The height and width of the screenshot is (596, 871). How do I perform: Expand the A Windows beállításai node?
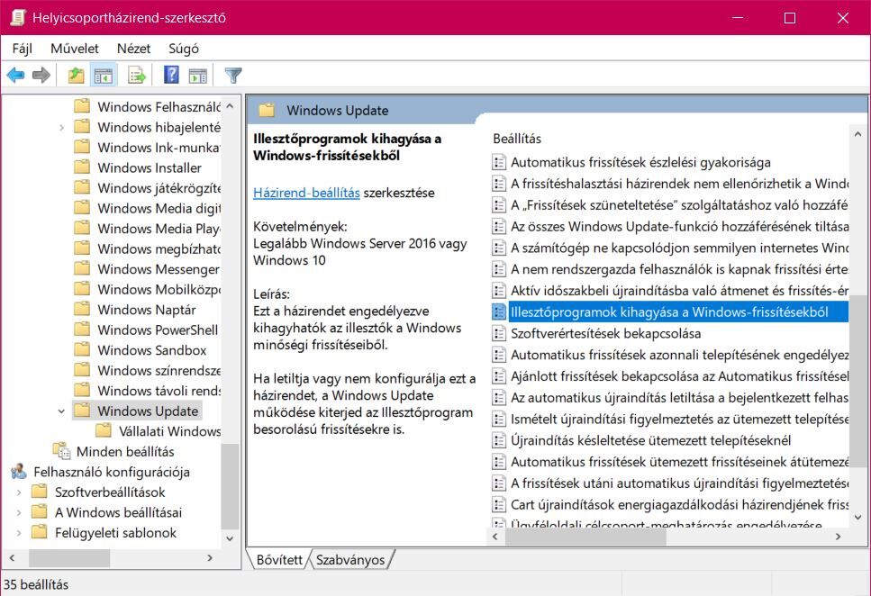pos(19,512)
